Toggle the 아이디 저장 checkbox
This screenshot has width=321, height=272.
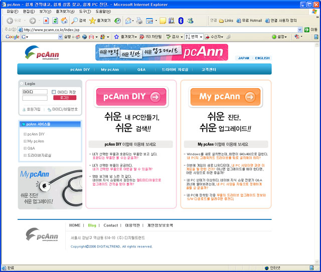click(54, 92)
